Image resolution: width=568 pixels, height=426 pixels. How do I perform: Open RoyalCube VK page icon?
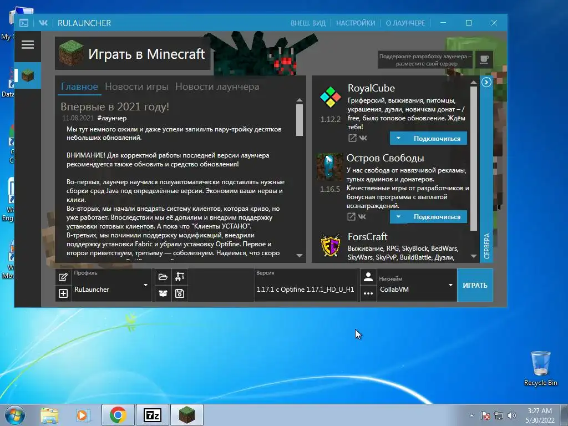(x=363, y=138)
